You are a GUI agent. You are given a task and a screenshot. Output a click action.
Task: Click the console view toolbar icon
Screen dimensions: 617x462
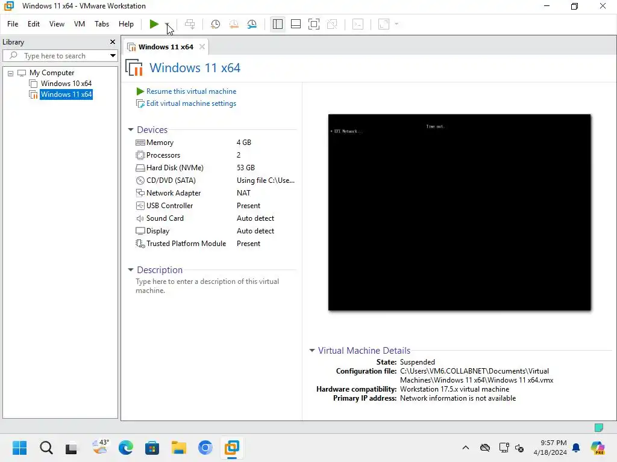[x=358, y=24]
